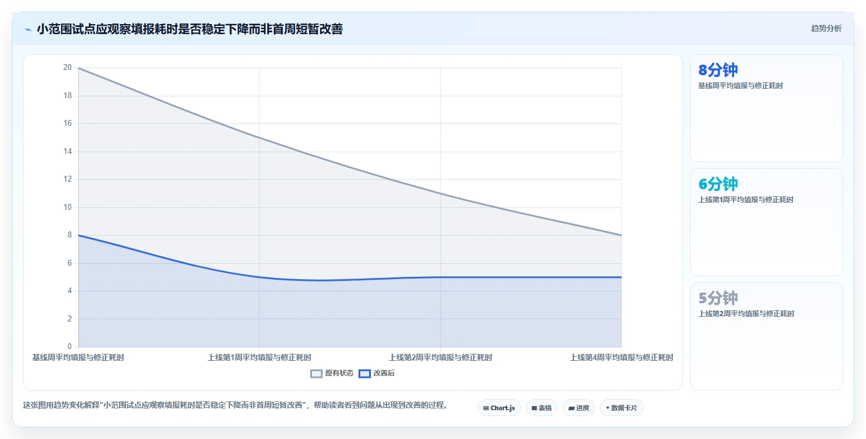Viewport: 866px width, 439px height.
Task: Click the y-axis value 6
Action: pyautogui.click(x=69, y=263)
